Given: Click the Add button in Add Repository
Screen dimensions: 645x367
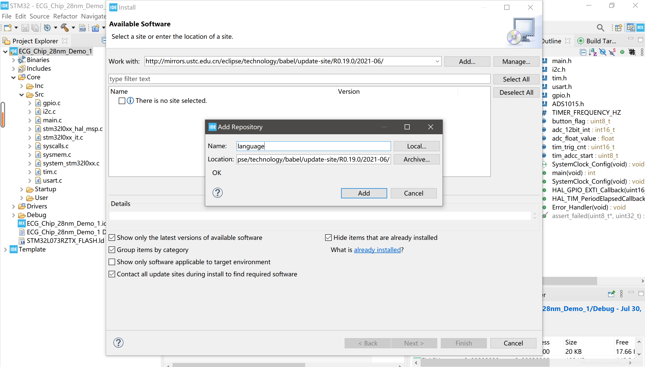Looking at the screenshot, I should [x=364, y=193].
